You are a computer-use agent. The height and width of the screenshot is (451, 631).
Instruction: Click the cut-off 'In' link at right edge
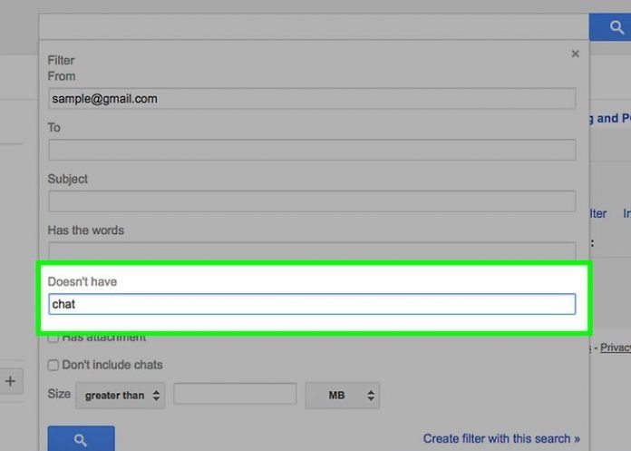click(x=626, y=213)
